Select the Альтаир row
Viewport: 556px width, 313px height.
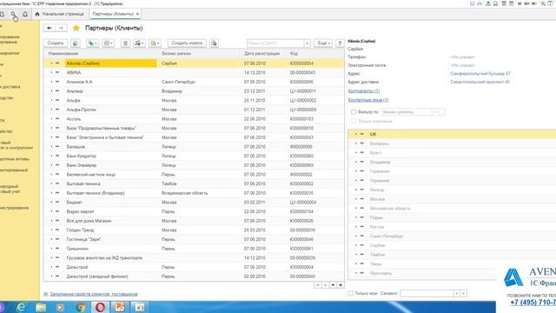click(194, 91)
